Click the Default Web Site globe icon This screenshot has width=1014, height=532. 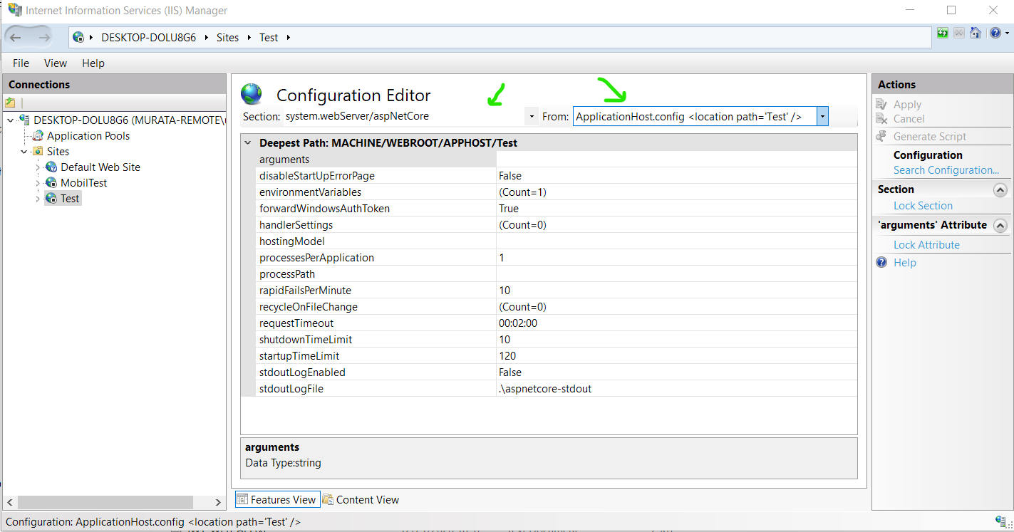tap(51, 167)
